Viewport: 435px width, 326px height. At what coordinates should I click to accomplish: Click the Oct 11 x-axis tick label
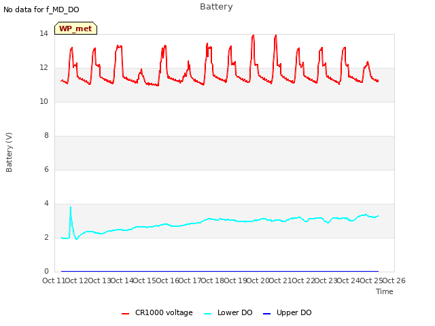click(54, 280)
